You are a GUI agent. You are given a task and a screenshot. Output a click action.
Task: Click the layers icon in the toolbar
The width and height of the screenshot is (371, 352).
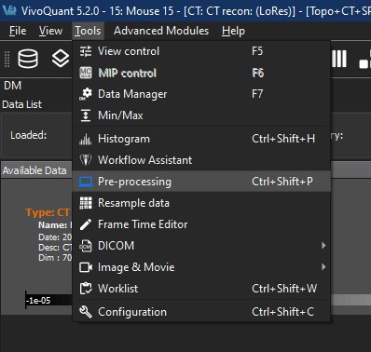coord(61,59)
